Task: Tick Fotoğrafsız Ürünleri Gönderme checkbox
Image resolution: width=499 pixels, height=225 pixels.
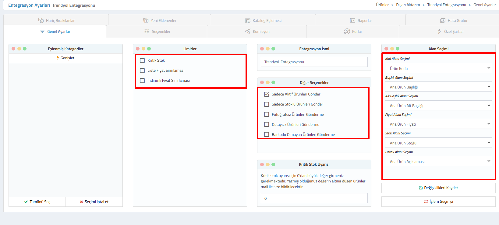Action: (x=267, y=115)
